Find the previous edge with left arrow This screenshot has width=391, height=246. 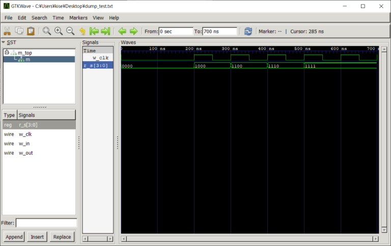(x=122, y=31)
